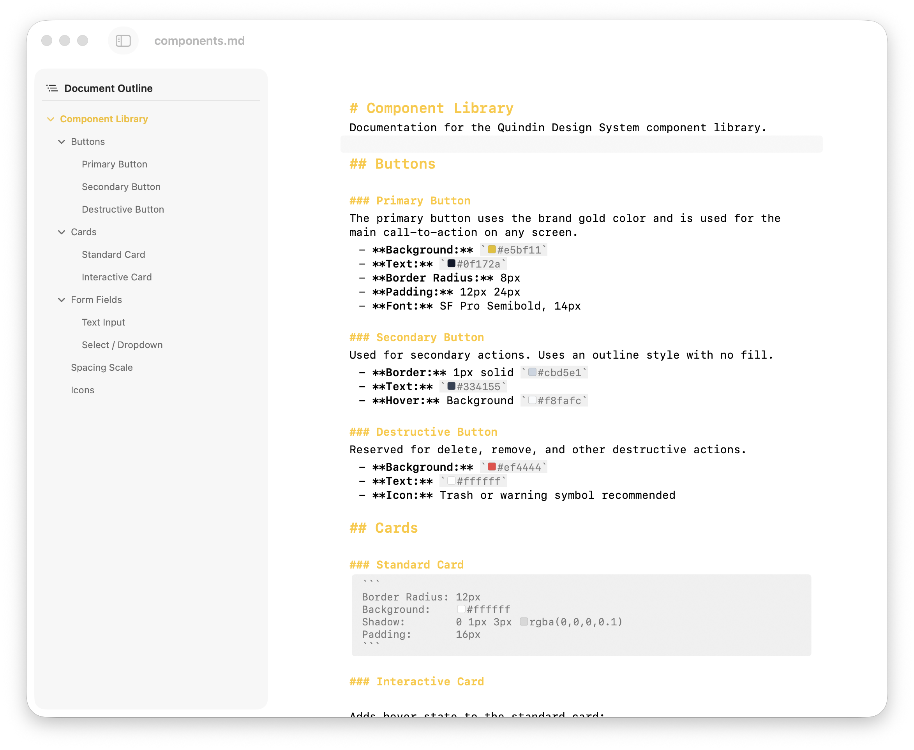Open the Icons section from the outline
The image size is (914, 750).
83,390
